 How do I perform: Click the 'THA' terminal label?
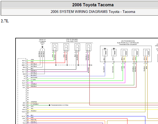click(x=24, y=123)
